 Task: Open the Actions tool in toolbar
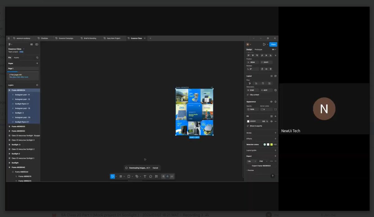pyautogui.click(x=156, y=177)
